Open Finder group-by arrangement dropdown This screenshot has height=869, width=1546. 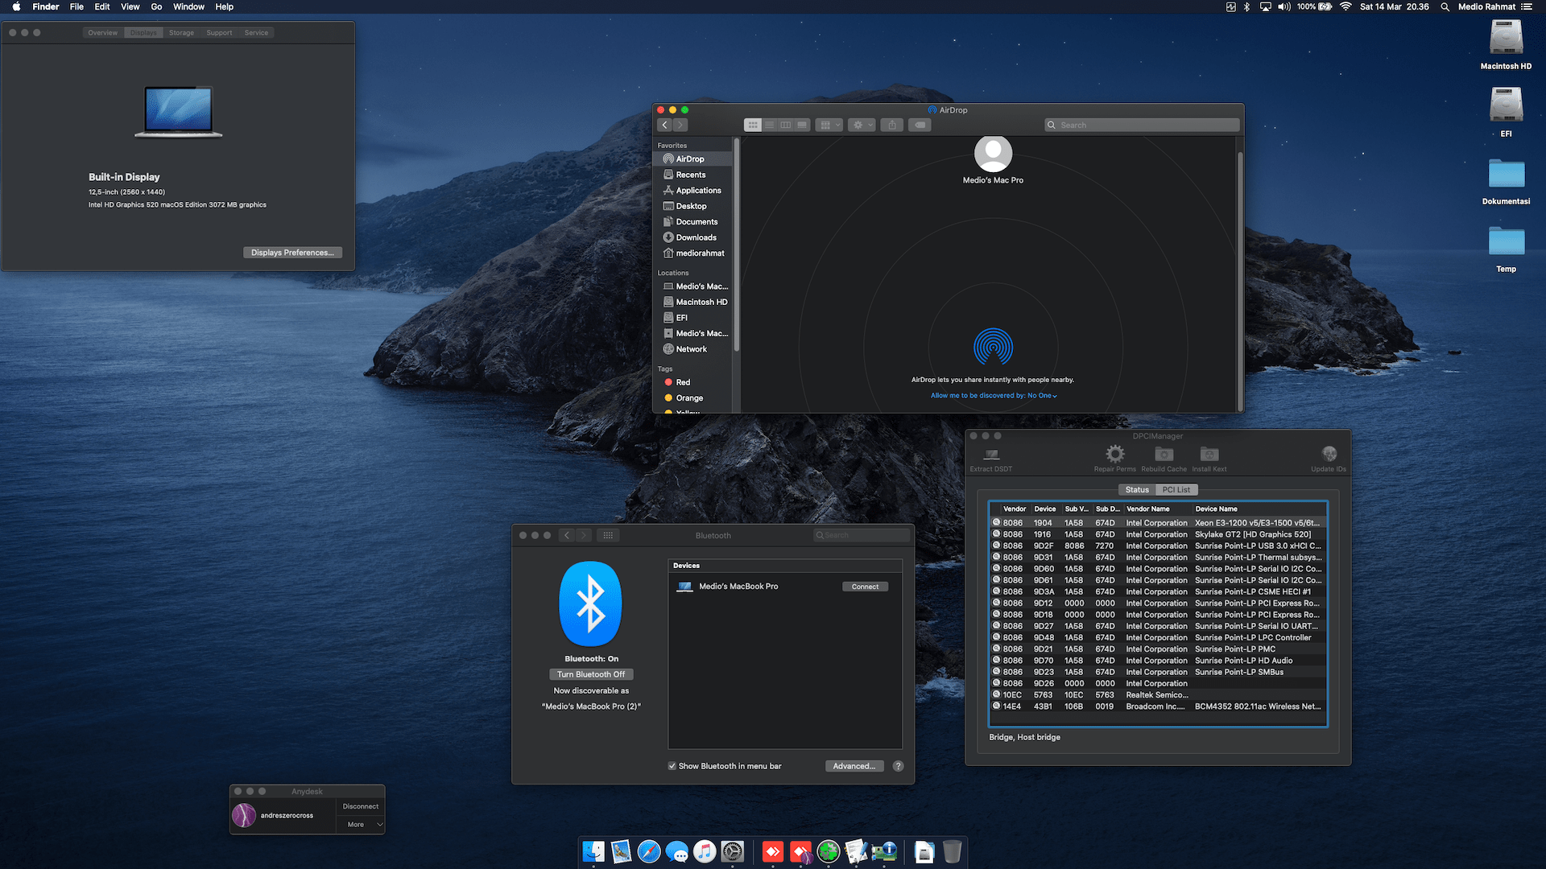(x=829, y=125)
